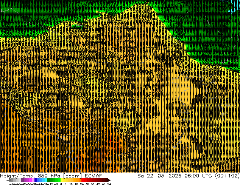The height and width of the screenshot is (185, 240).
Task: Click the left gray arrow end of the color scale
Action: pyautogui.click(x=9, y=180)
